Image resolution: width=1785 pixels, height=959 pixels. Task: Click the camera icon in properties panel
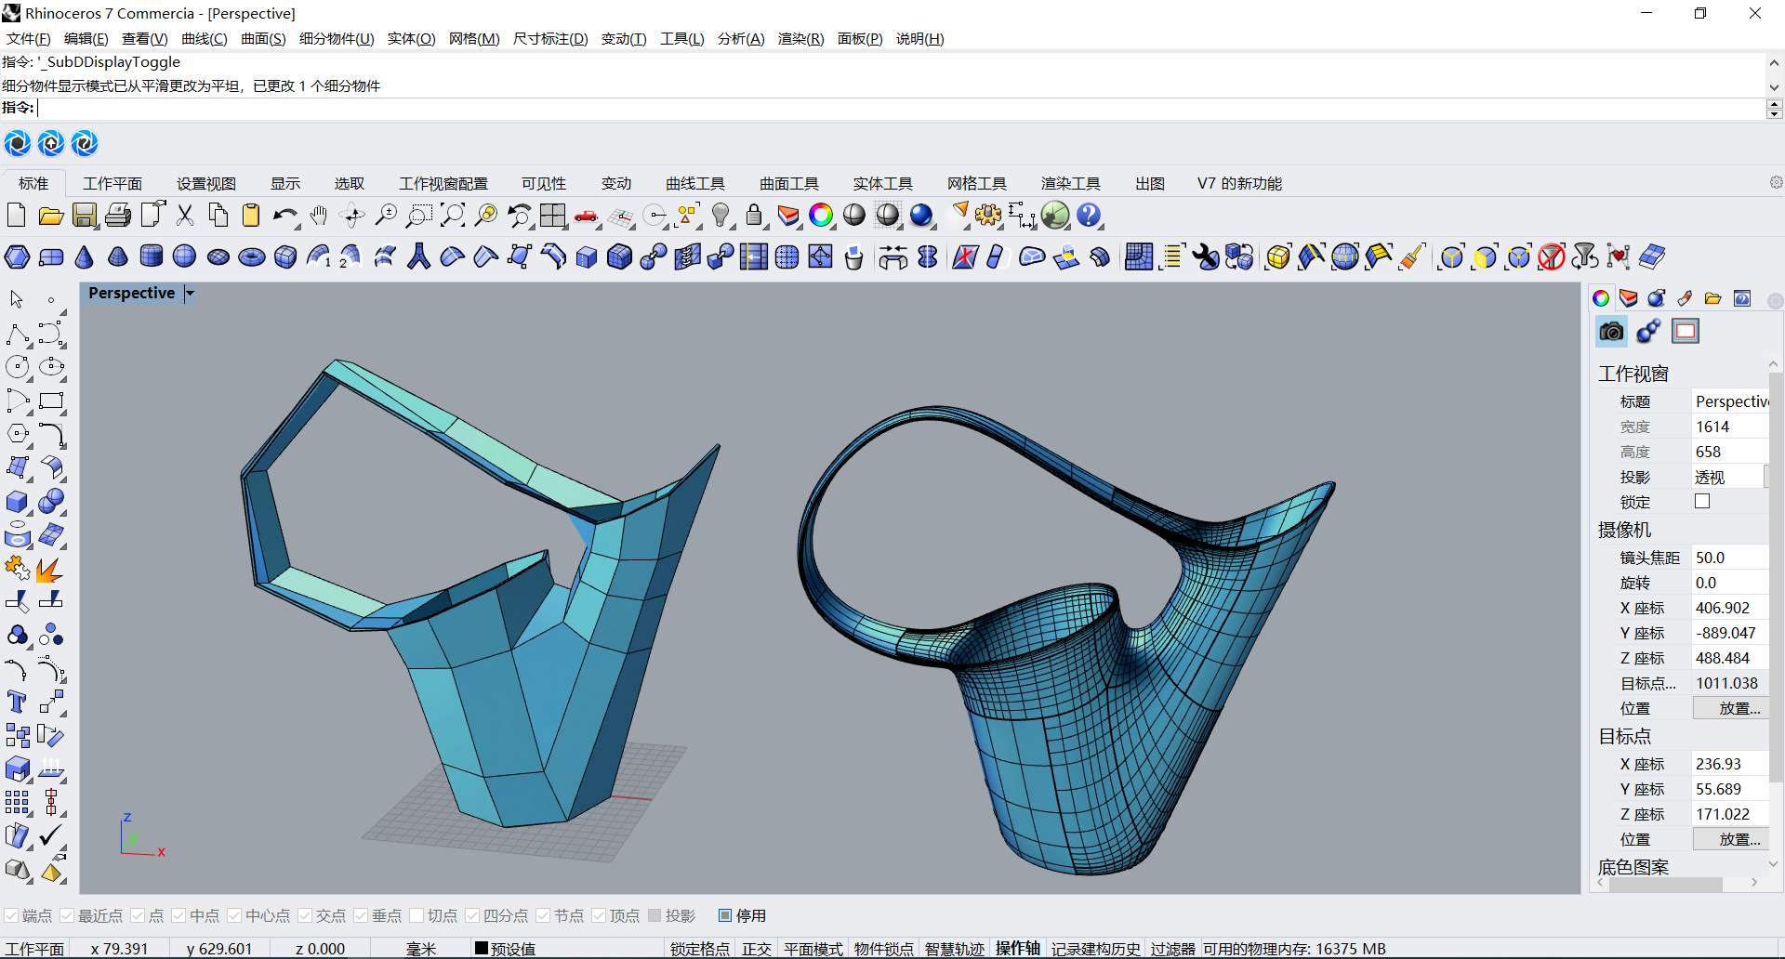coord(1611,332)
